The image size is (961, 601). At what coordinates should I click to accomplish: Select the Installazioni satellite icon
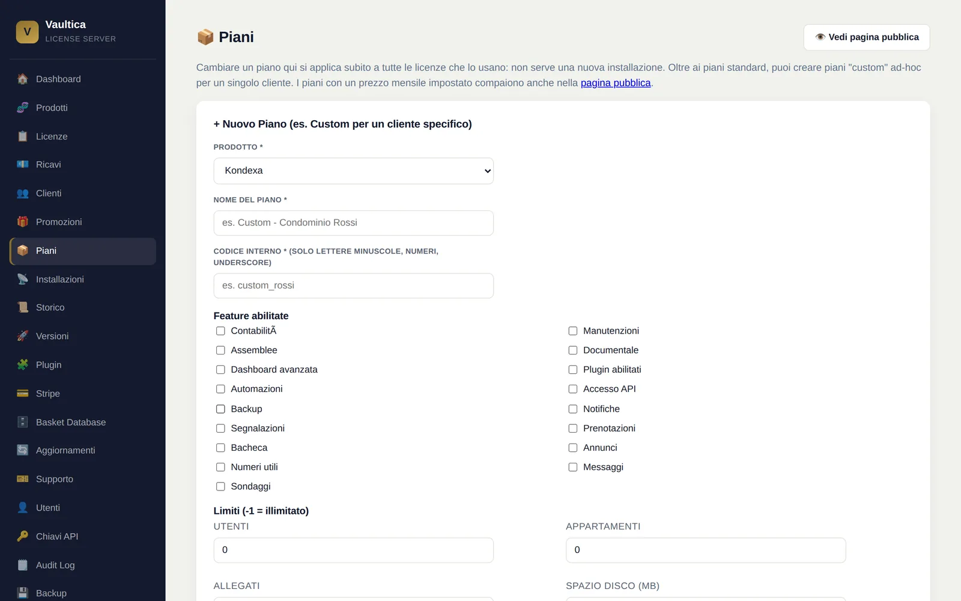pos(23,279)
